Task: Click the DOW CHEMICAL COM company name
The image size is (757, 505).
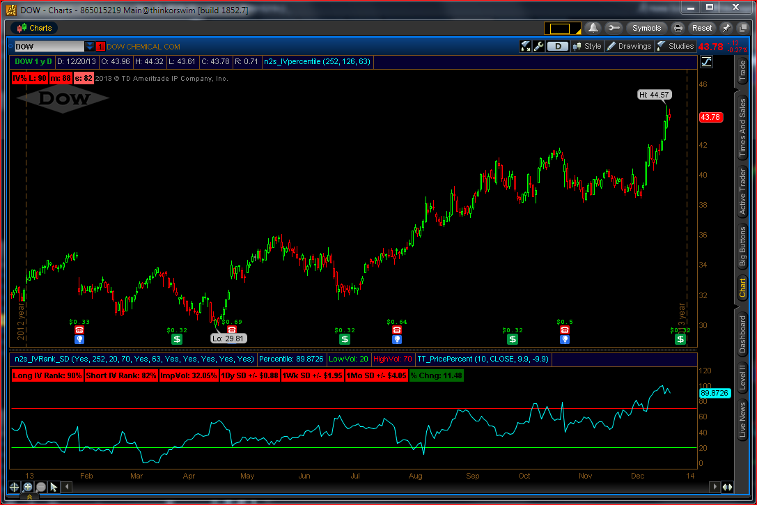Action: pyautogui.click(x=143, y=47)
